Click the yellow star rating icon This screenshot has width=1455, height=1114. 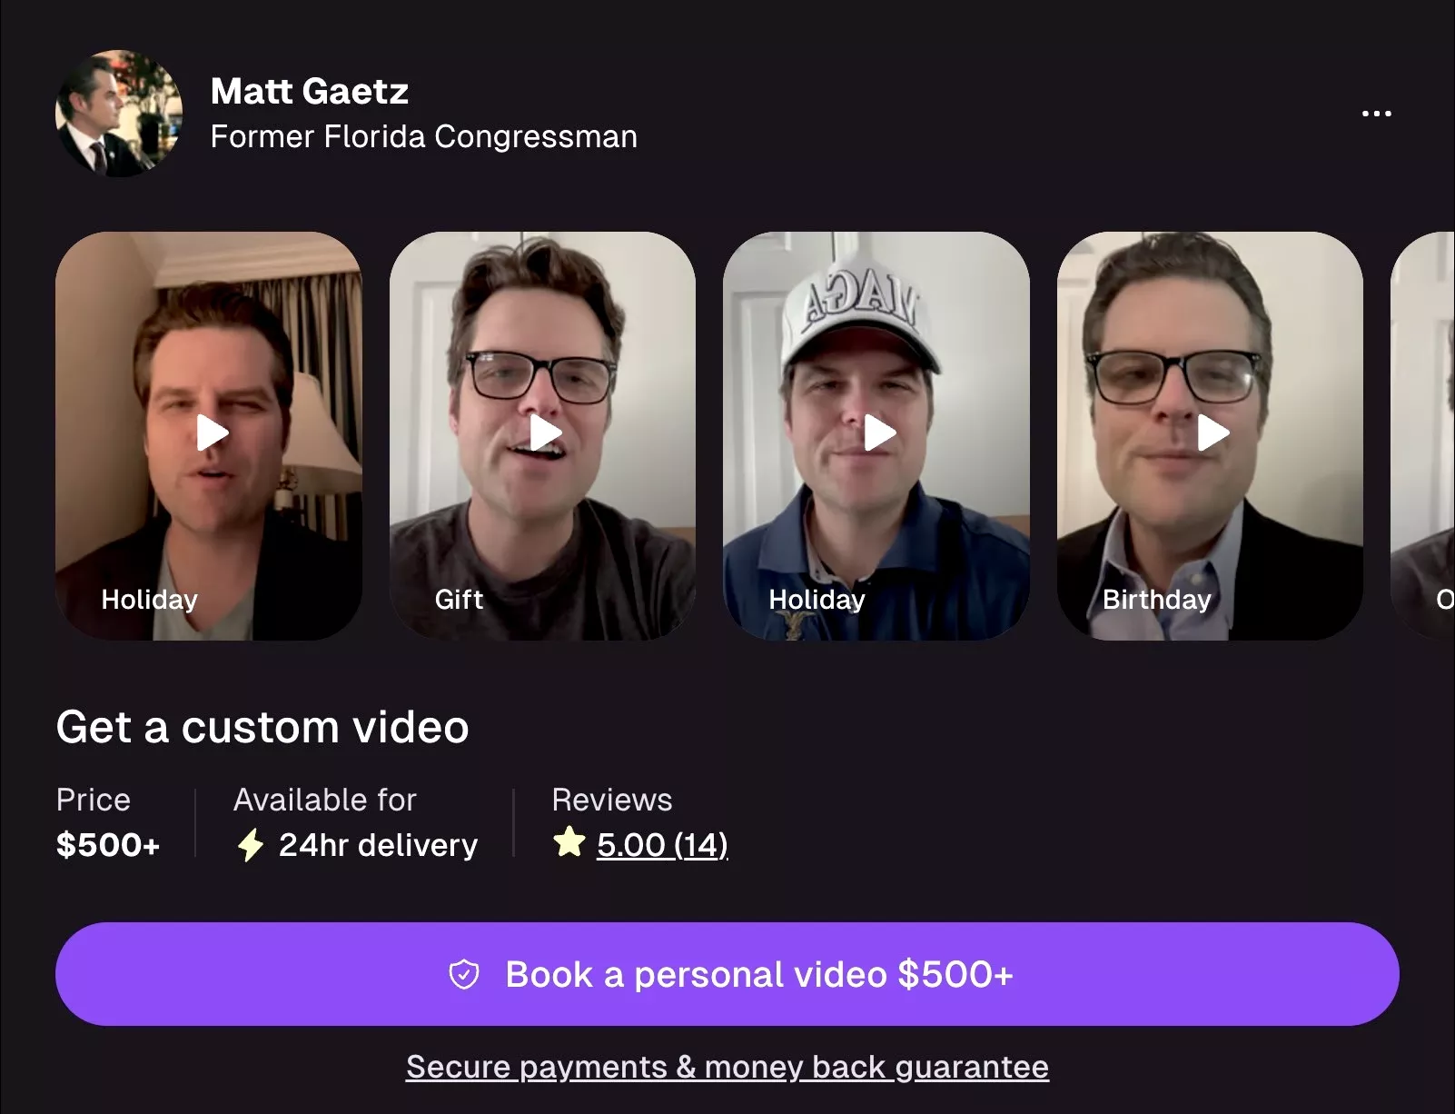point(569,842)
